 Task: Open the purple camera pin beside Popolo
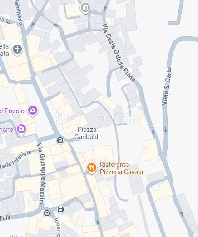point(33,111)
